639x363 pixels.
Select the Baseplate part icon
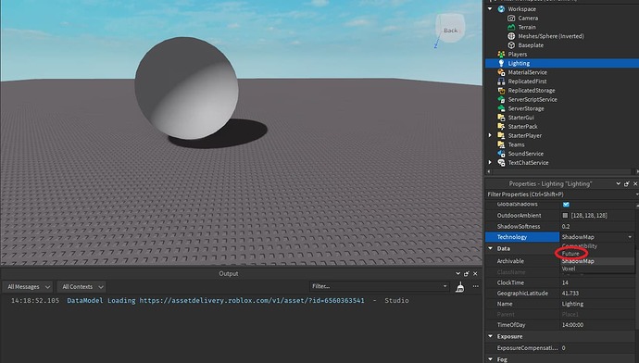pos(511,45)
